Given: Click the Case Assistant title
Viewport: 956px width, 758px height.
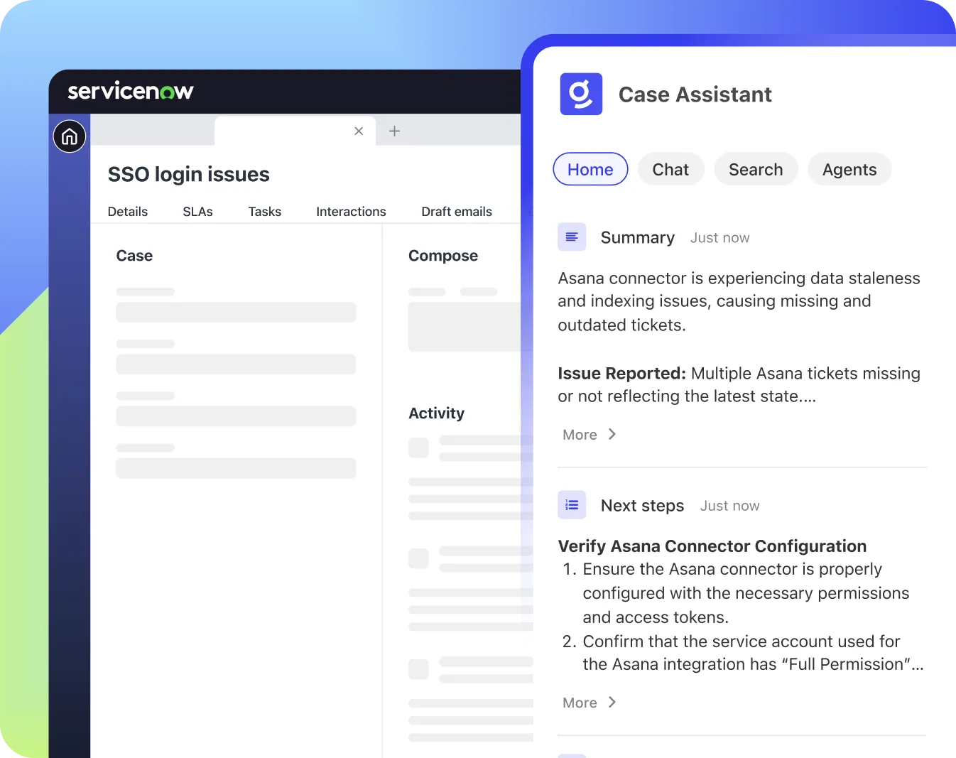Looking at the screenshot, I should (x=695, y=94).
